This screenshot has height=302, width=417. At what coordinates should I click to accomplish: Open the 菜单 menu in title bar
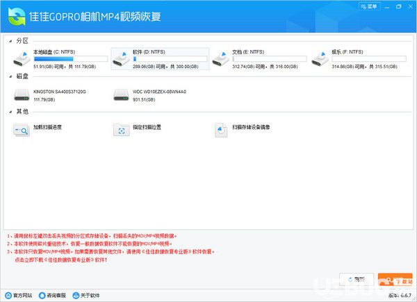pyautogui.click(x=370, y=6)
